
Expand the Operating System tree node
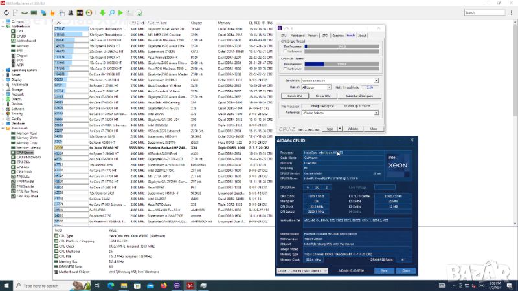tap(3, 70)
